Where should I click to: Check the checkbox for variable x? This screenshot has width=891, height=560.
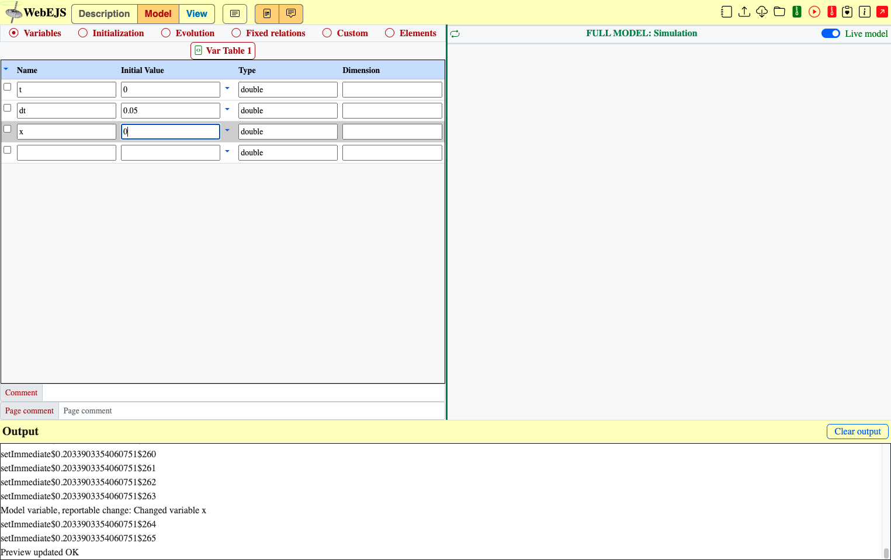tap(8, 129)
